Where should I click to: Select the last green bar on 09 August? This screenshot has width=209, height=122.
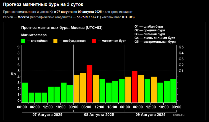point(173,91)
